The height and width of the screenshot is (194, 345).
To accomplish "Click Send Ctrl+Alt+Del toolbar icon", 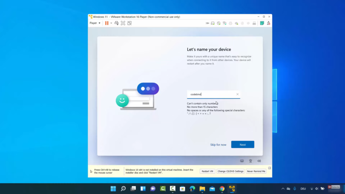I will click(117, 23).
